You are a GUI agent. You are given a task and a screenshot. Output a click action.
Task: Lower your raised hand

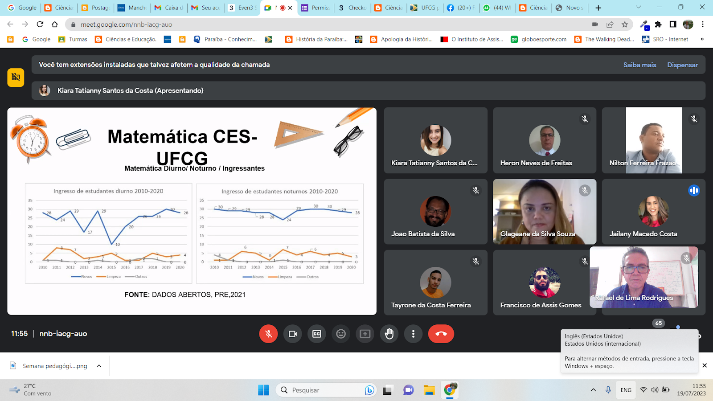pos(389,334)
